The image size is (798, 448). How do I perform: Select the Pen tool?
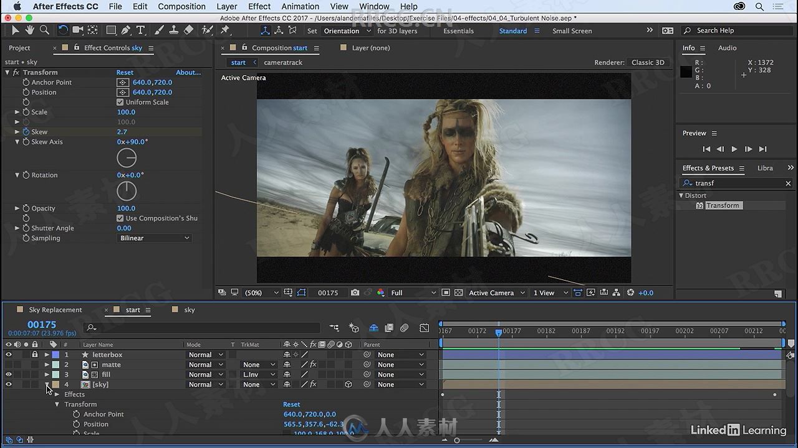126,30
